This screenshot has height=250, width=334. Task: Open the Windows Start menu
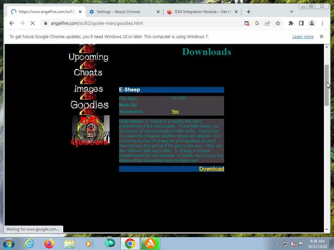[9, 243]
